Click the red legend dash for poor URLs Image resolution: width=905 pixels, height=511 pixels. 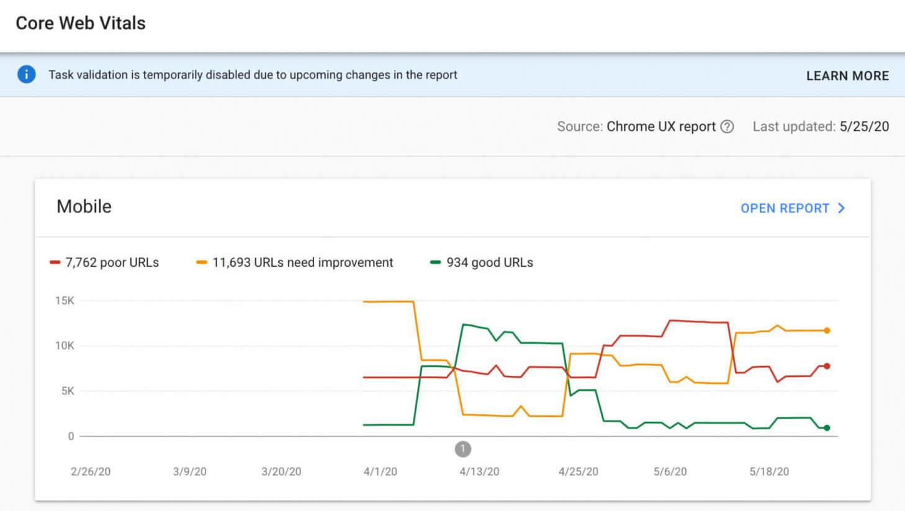pyautogui.click(x=55, y=262)
